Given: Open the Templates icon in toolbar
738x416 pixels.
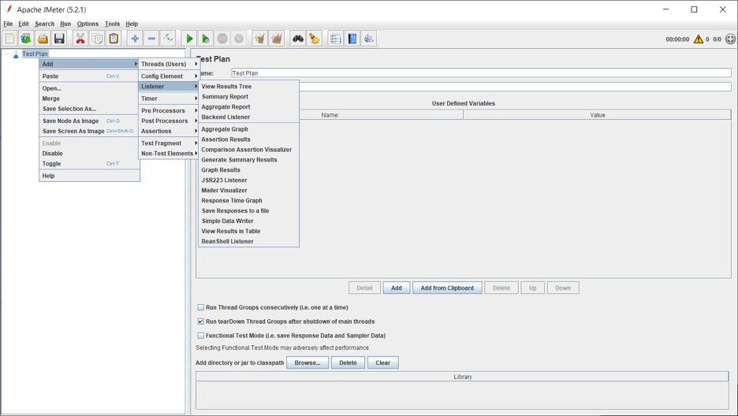Looking at the screenshot, I should click(26, 39).
